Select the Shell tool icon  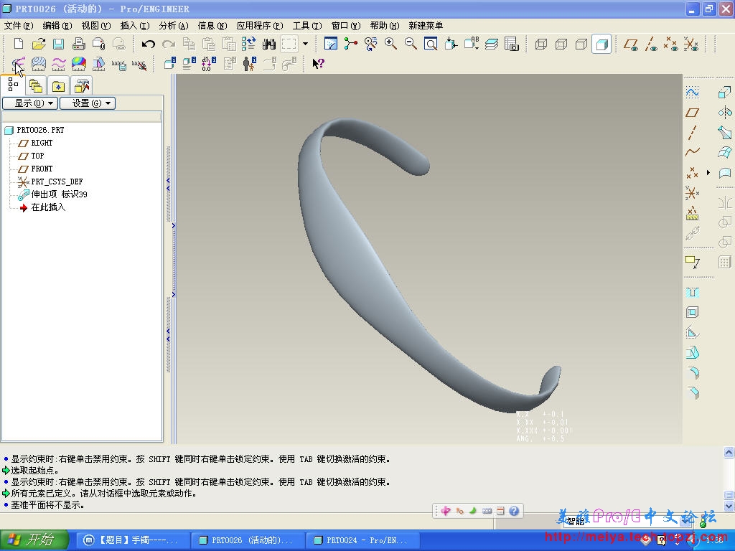click(693, 313)
